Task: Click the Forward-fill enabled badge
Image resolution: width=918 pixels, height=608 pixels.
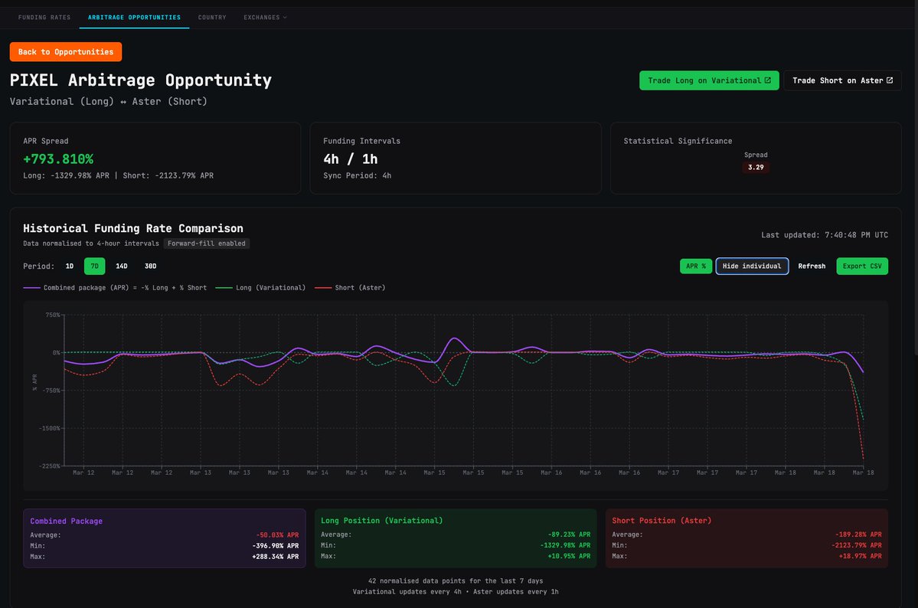Action: point(207,243)
